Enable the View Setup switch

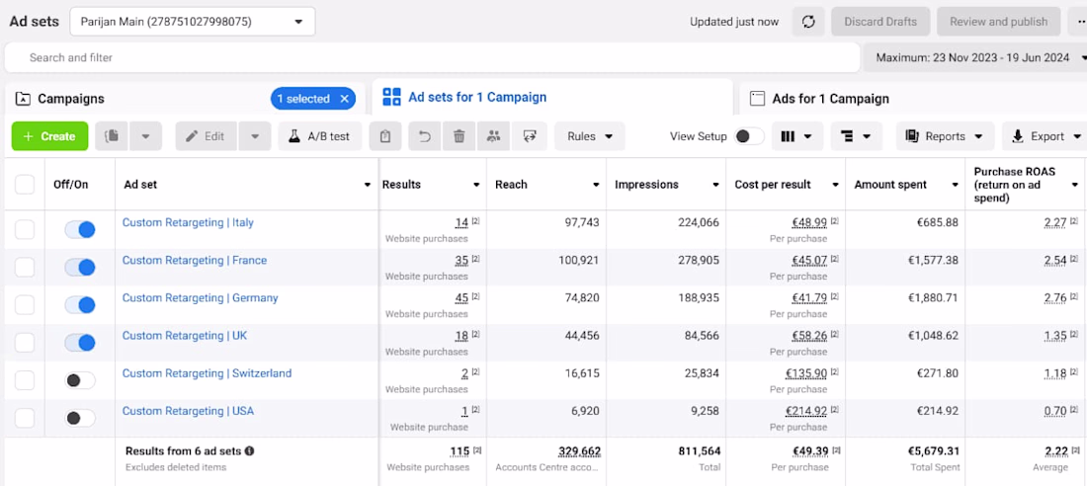[749, 136]
